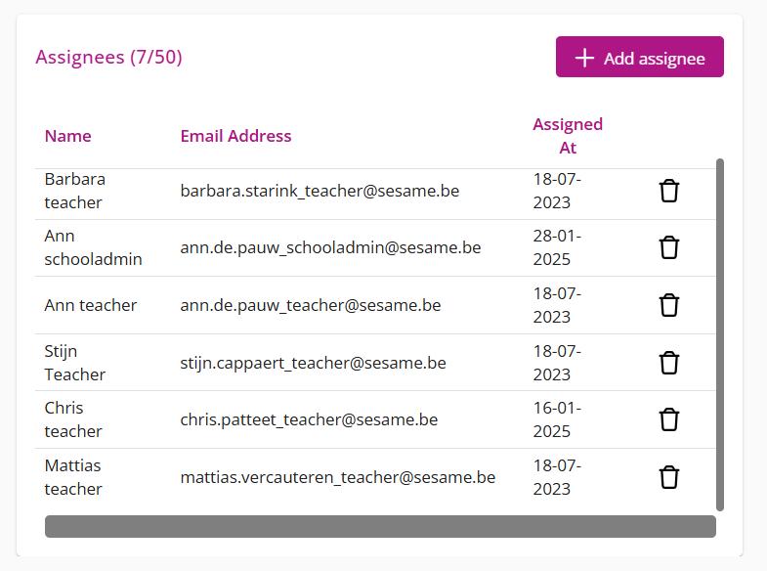The height and width of the screenshot is (571, 767).
Task: Select email barbara.starink_teacher@sesame.be
Action: tap(320, 191)
